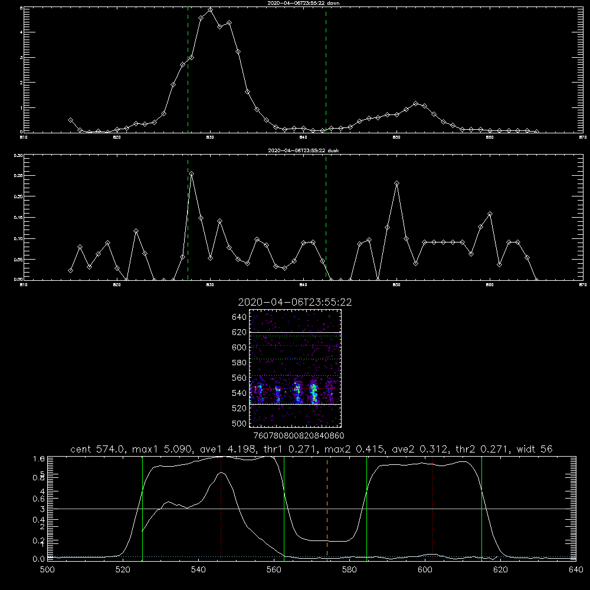The image size is (590, 590).
Task: Click the '580' label on bottom plot x-axis
Action: pyautogui.click(x=349, y=570)
